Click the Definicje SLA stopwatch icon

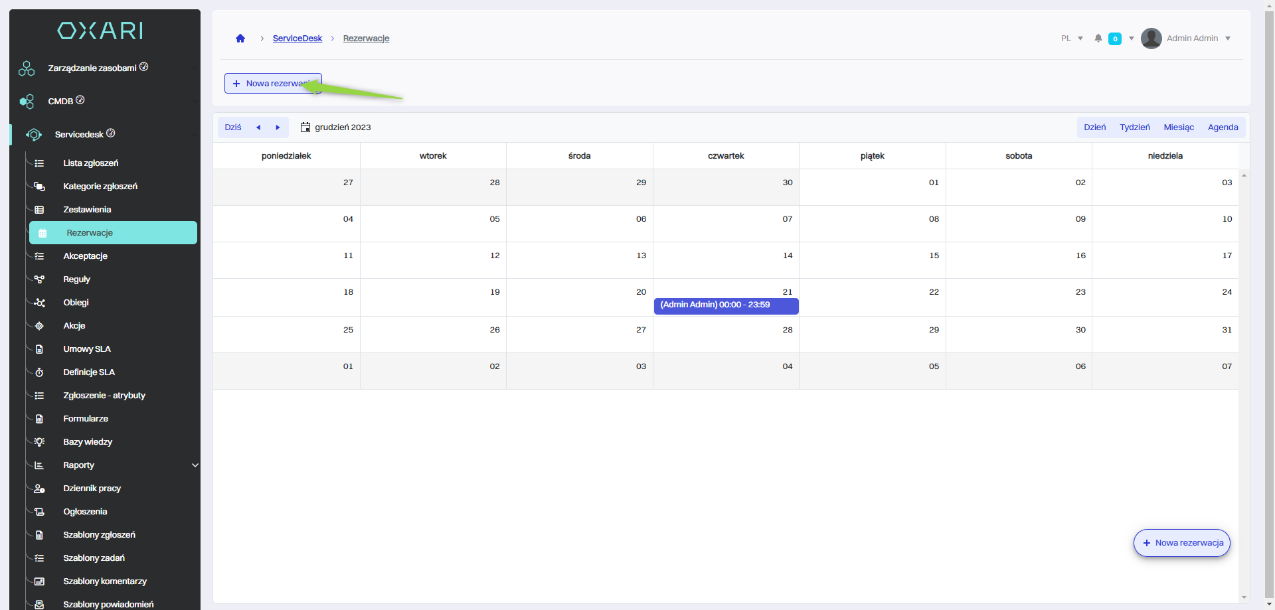click(39, 372)
